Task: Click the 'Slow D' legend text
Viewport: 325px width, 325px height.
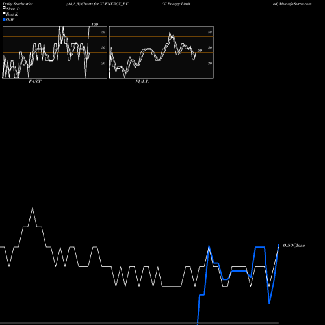Action: 13,9
